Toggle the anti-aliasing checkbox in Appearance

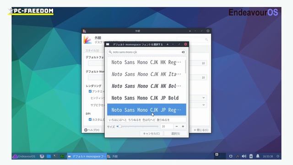(x=90, y=91)
